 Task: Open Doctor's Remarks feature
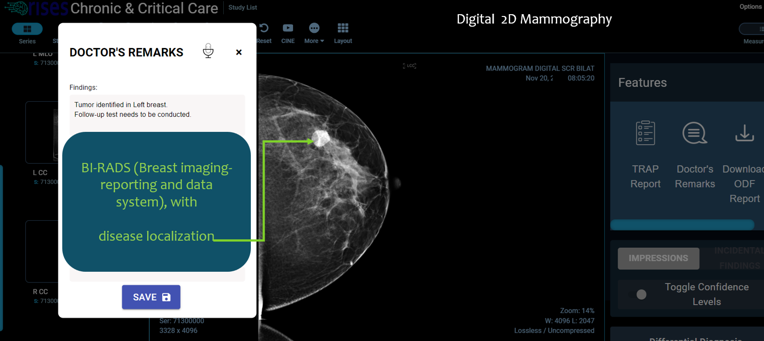click(x=695, y=155)
